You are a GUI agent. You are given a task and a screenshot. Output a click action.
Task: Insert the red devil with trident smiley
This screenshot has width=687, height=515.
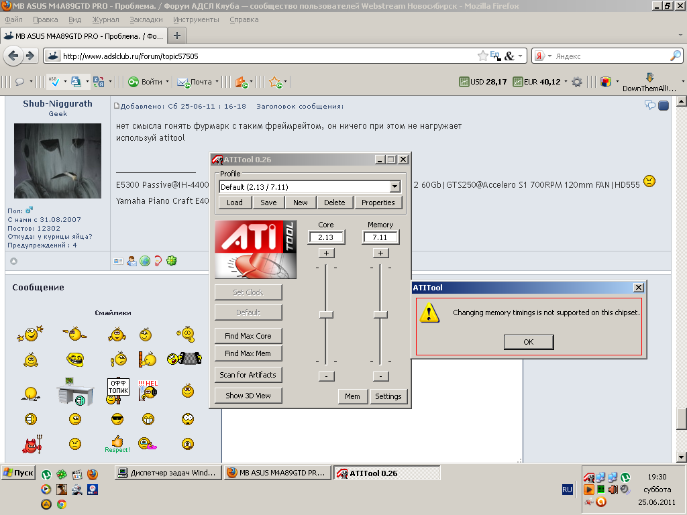point(32,444)
